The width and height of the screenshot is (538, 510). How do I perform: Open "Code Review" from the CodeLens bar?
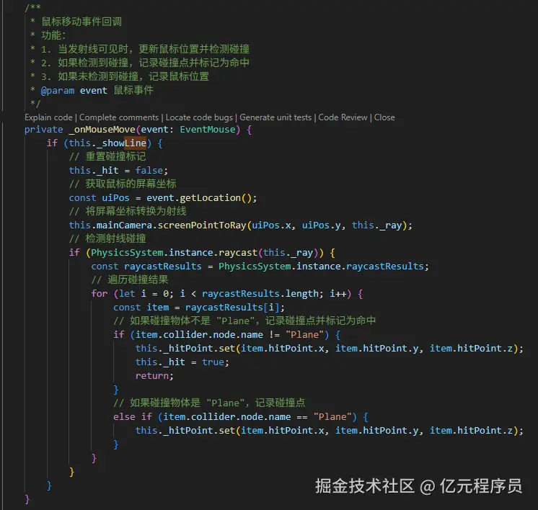343,117
